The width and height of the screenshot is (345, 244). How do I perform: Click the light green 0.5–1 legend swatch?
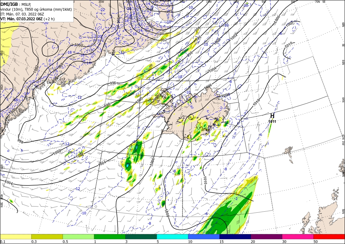[x=78, y=236]
